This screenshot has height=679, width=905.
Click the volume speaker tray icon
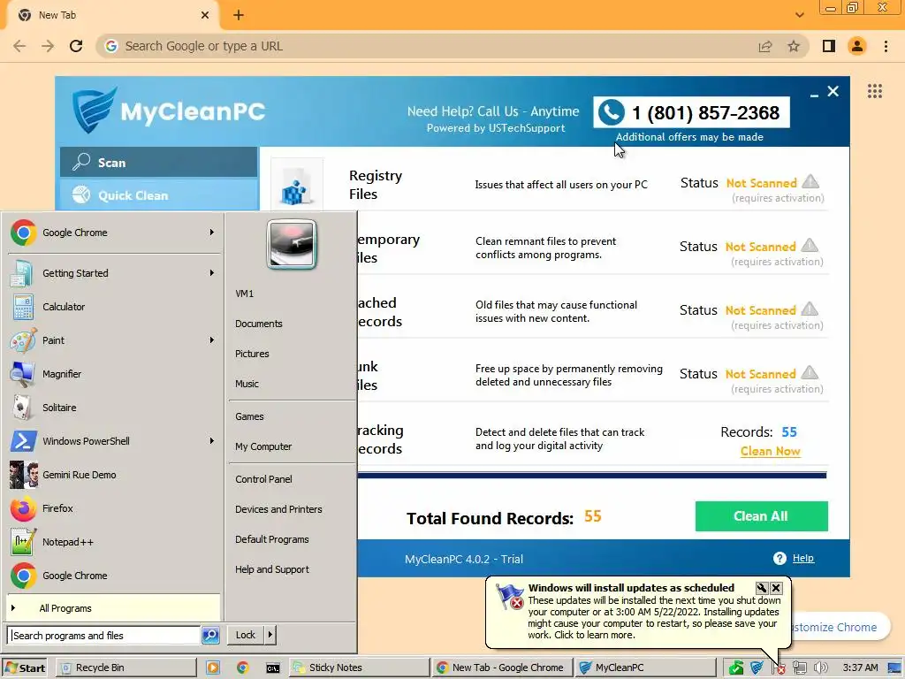tap(821, 668)
